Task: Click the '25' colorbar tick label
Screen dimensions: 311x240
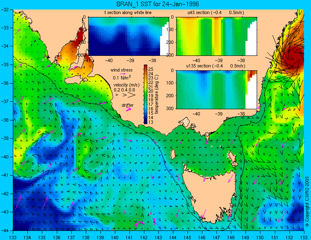Action: tap(151, 69)
